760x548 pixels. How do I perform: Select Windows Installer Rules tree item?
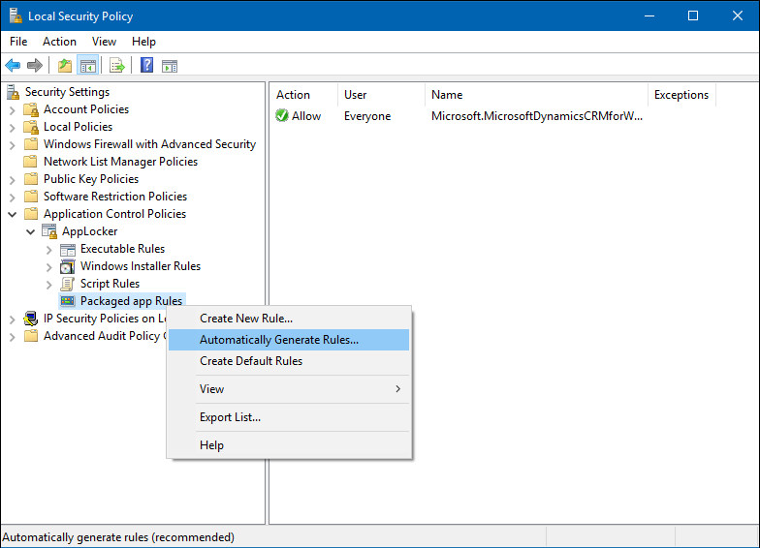(x=140, y=266)
